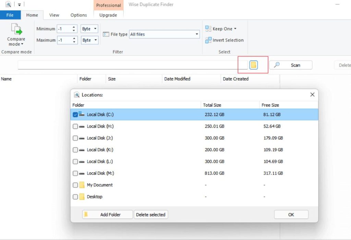The width and height of the screenshot is (351, 240).
Task: Check the Local Disk (J:) checkbox
Action: 75,138
